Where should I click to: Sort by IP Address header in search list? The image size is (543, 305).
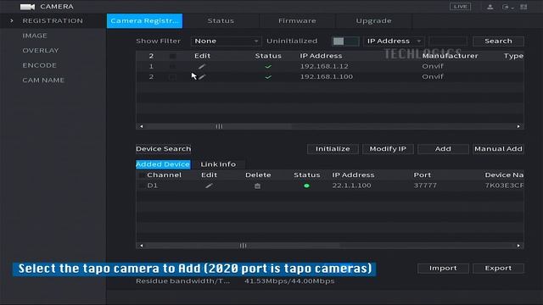321,56
